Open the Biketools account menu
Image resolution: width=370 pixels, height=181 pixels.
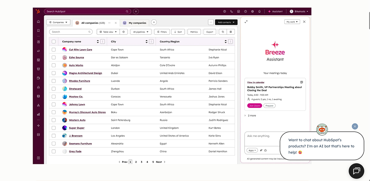tap(299, 11)
